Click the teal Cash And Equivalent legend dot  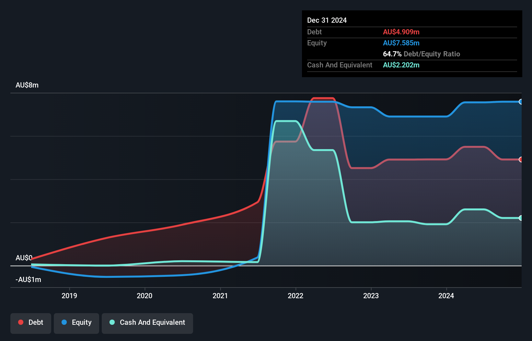coord(112,322)
